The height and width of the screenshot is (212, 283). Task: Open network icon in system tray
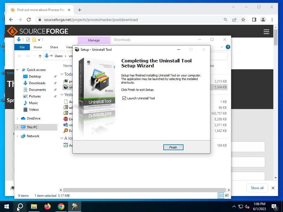click(241, 206)
